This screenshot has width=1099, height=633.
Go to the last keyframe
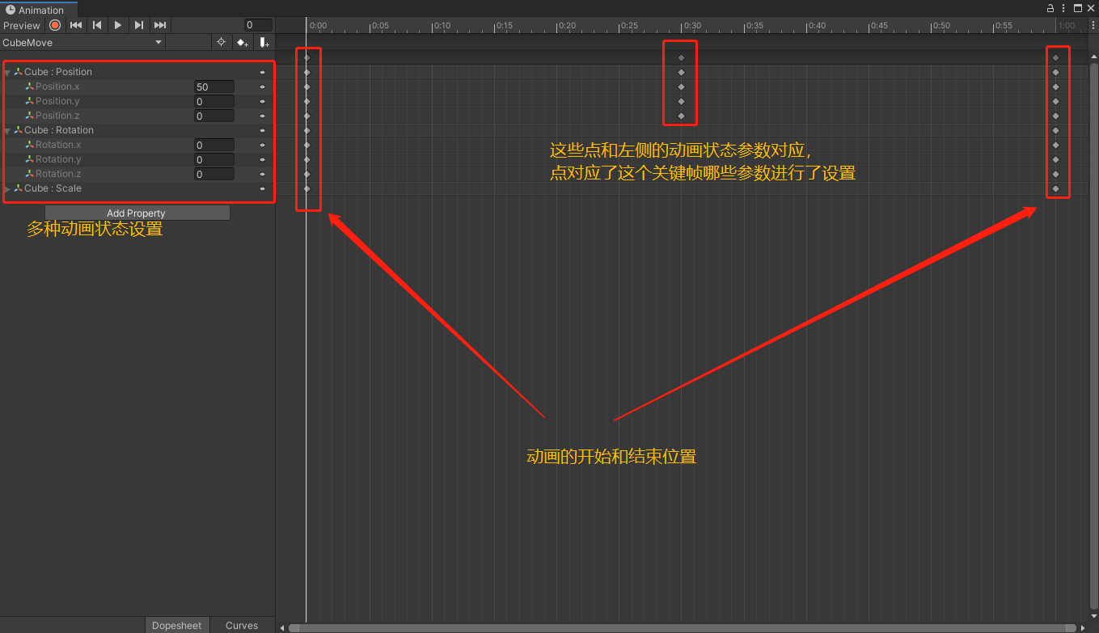point(160,25)
